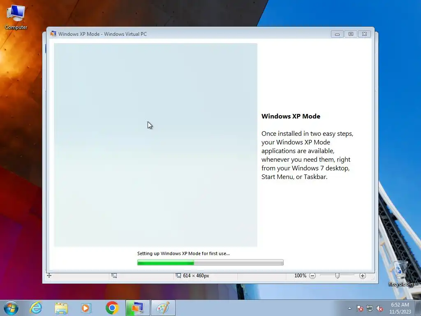Open the Computer desktop icon
The height and width of the screenshot is (316, 421).
(16, 16)
